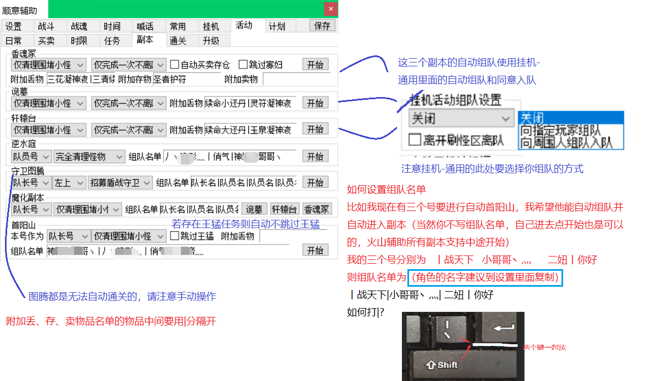Click 开始 in the 诡墓 section

click(315, 103)
